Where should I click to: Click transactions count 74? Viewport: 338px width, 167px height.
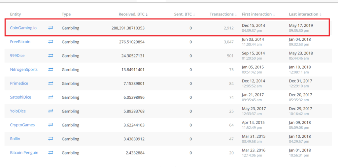(x=231, y=97)
